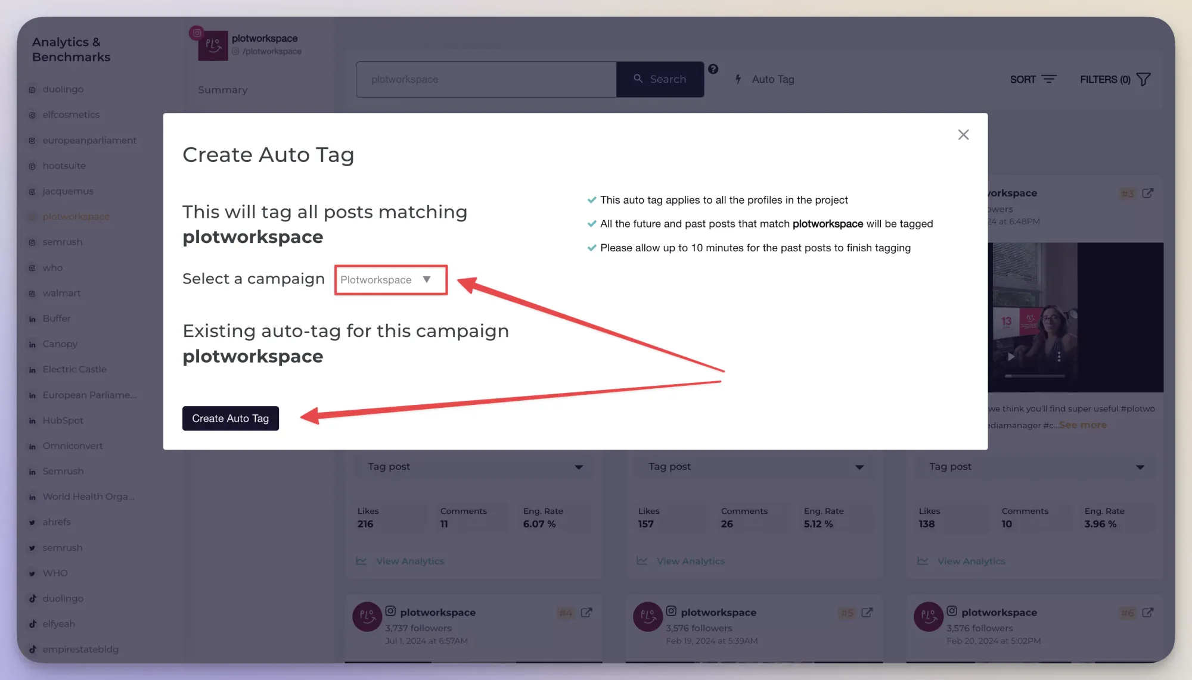Select Twitter semrush in the sidebar

click(62, 548)
